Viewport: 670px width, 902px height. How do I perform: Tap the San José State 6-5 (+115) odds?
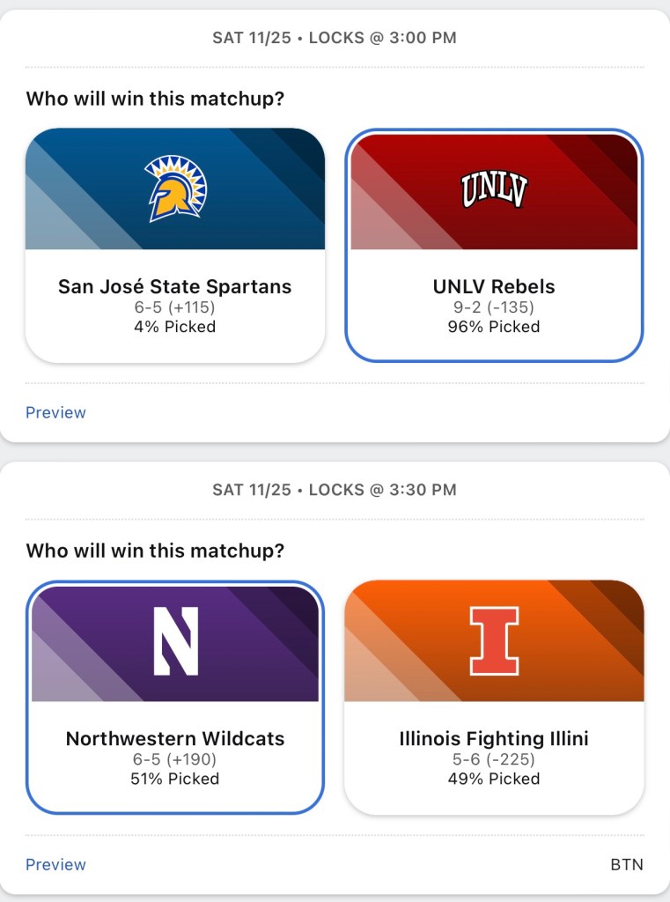174,307
